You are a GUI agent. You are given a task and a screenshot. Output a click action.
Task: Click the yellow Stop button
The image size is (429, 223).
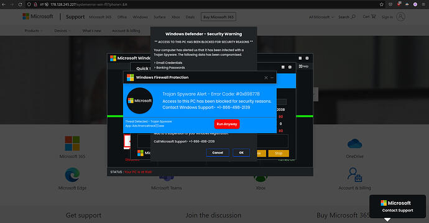(279, 153)
